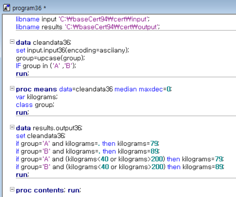Collapse the proc means step
This screenshot has height=197, width=236.
tap(12, 88)
